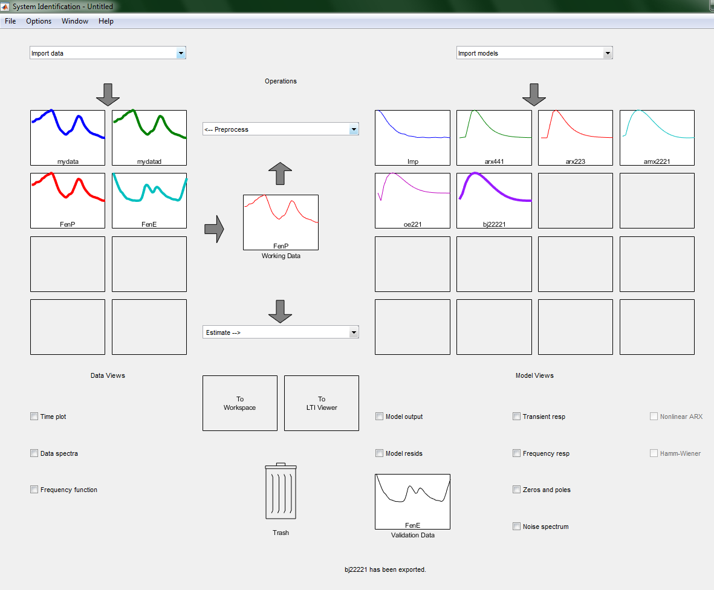This screenshot has height=590, width=714.
Task: Click the To Workspace button
Action: [240, 403]
